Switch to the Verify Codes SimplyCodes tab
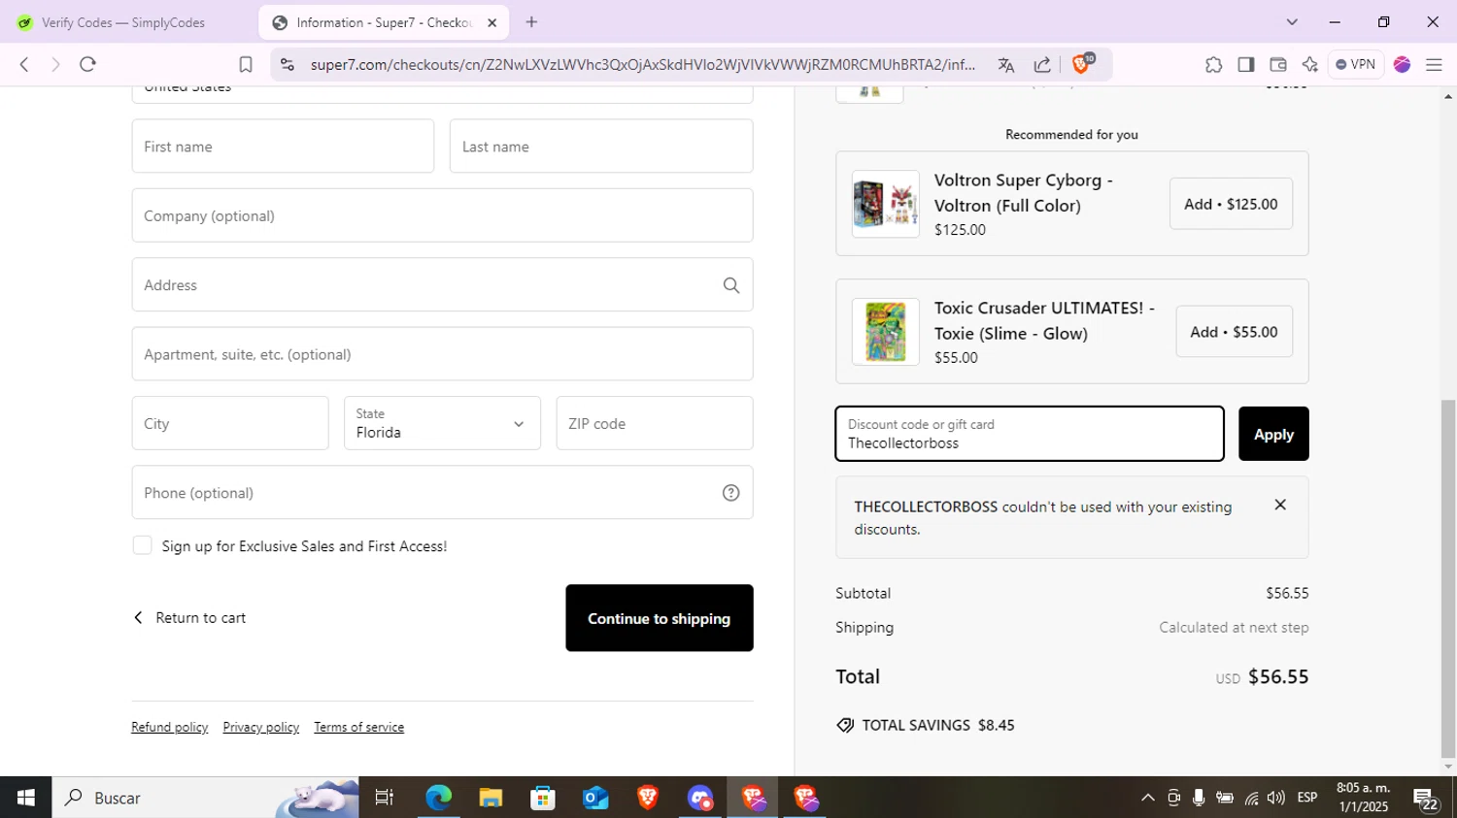The image size is (1457, 818). tap(125, 22)
